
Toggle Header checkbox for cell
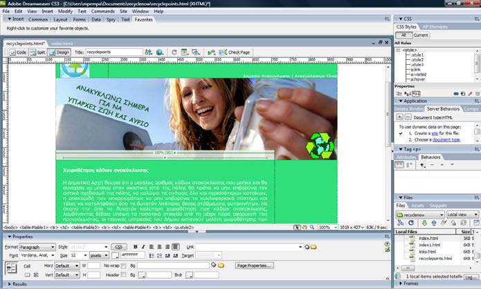(123, 275)
